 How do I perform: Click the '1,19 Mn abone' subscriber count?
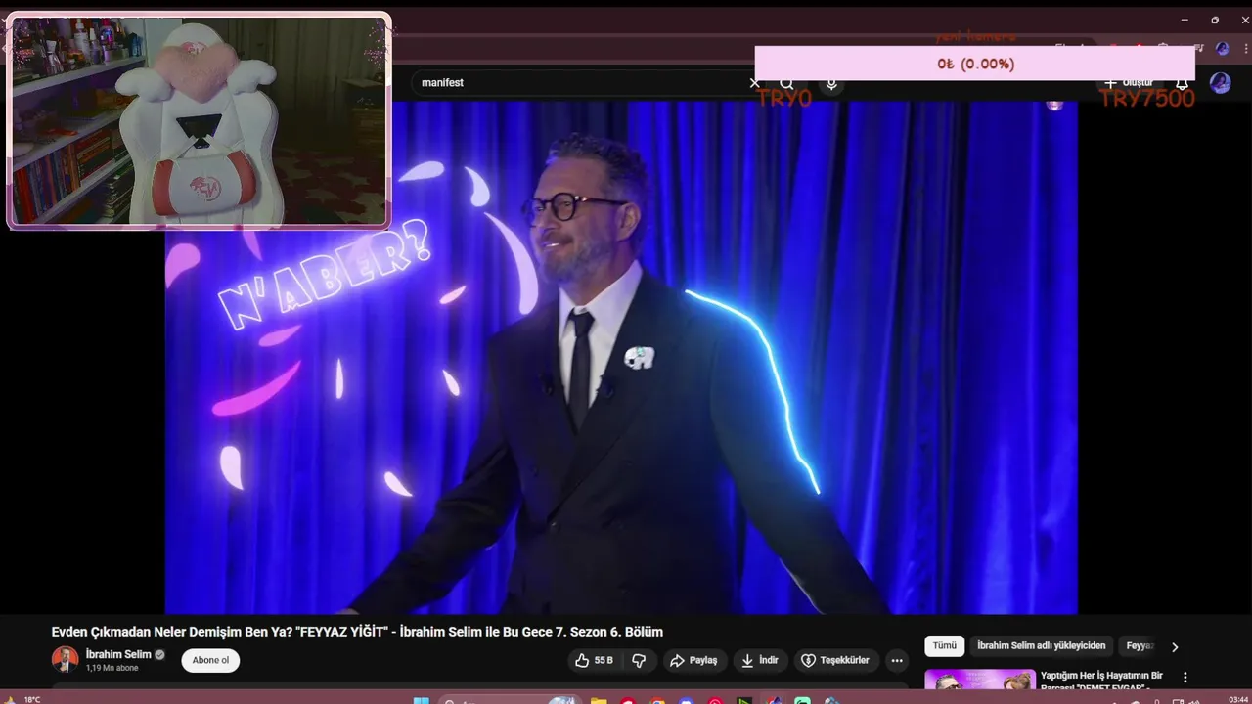click(112, 668)
